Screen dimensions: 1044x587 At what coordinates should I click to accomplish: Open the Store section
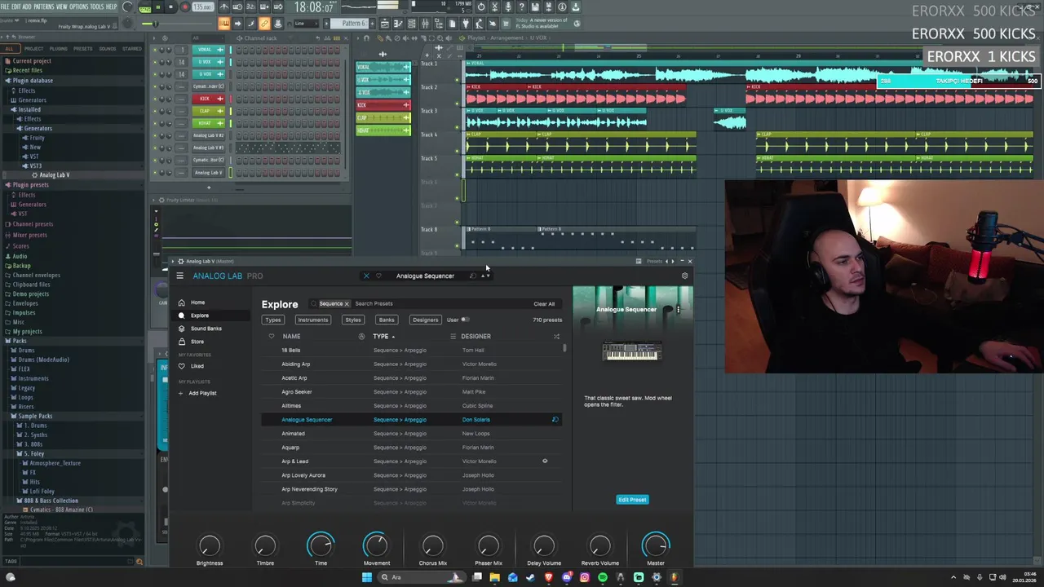(x=197, y=342)
